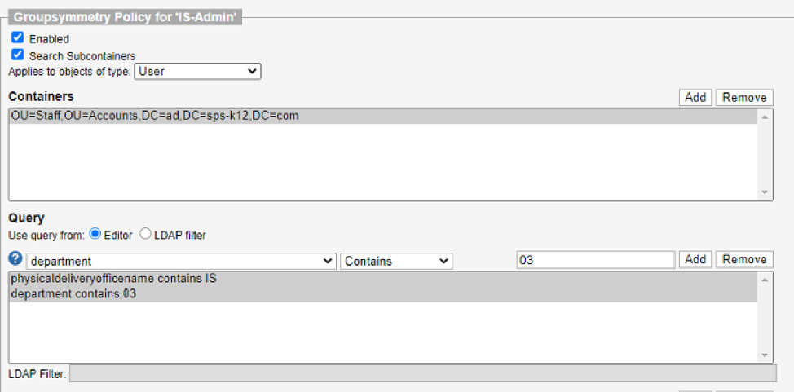
Task: Uncheck the Enabled checkbox
Action: [x=17, y=38]
